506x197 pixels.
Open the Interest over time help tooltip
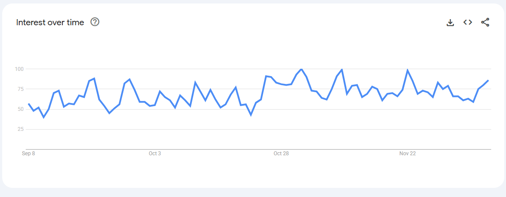[x=95, y=22]
